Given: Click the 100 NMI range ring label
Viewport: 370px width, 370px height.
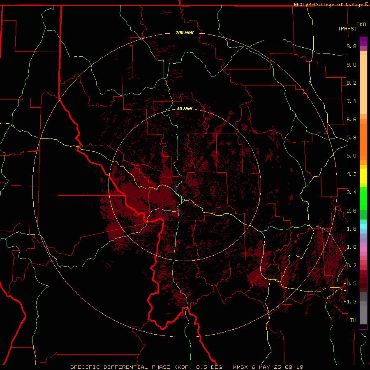Looking at the screenshot, I should (185, 32).
